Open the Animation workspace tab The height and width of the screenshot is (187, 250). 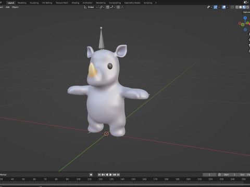tap(87, 3)
